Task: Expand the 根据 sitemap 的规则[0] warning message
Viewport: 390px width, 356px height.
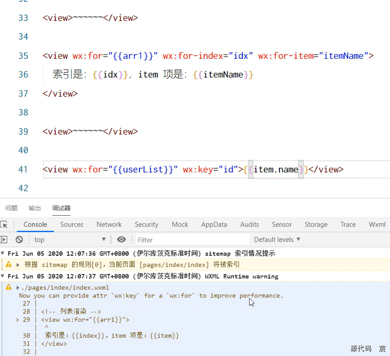Action: click(18, 265)
